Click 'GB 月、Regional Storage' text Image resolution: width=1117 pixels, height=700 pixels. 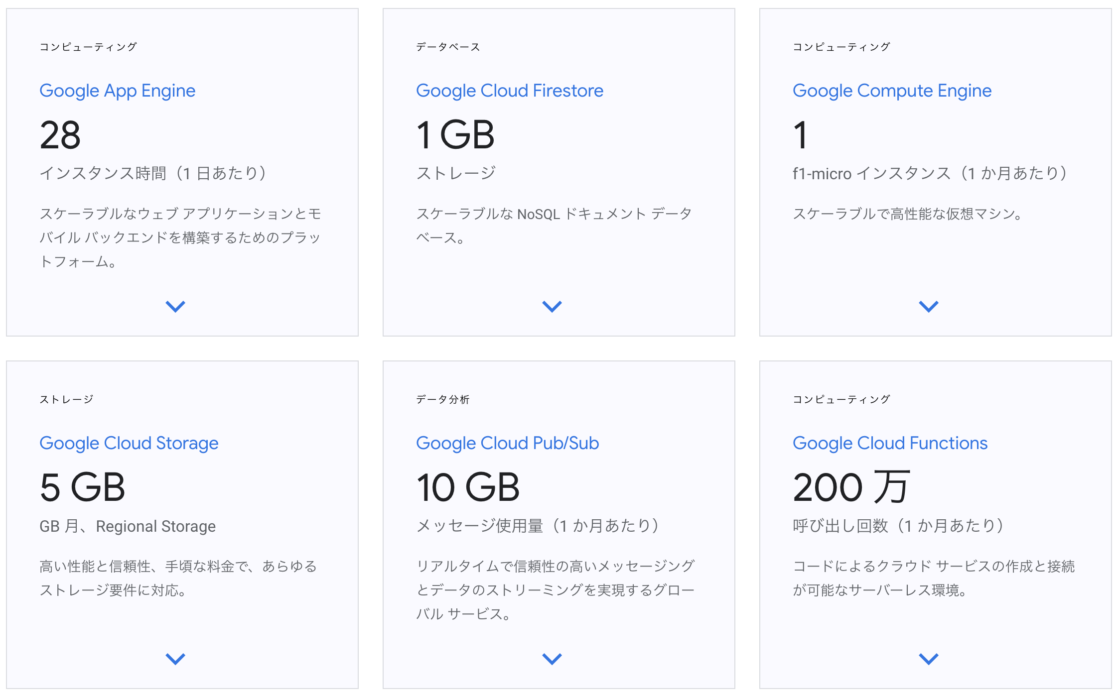coord(128,526)
